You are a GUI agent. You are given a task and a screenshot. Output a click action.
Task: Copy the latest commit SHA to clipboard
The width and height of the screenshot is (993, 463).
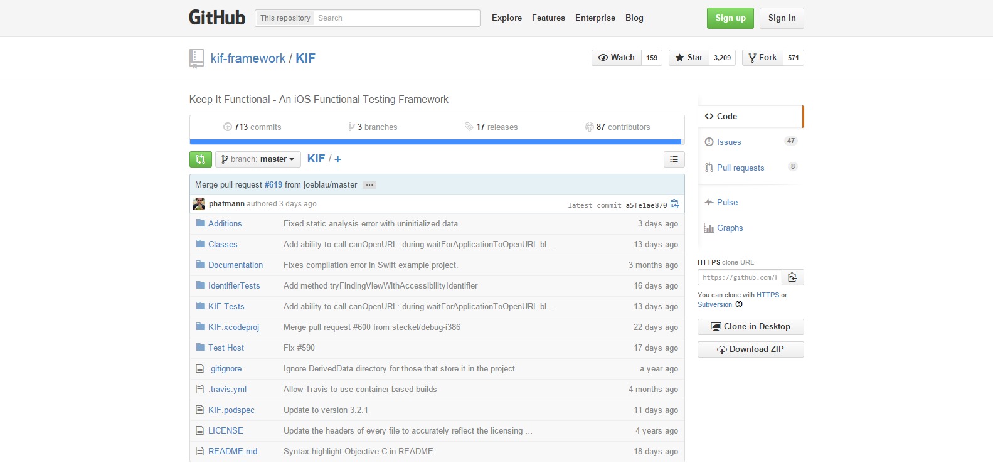(675, 204)
